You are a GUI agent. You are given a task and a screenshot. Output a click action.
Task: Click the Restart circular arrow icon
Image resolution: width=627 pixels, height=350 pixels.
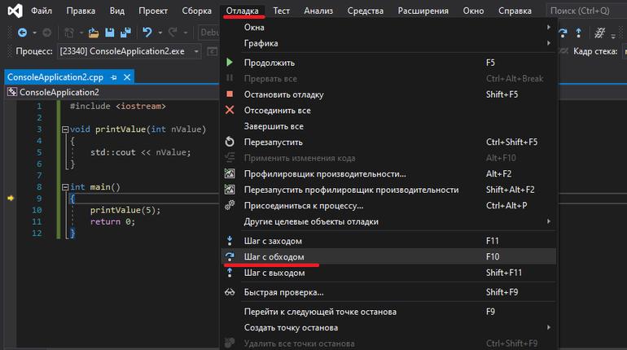pos(230,142)
